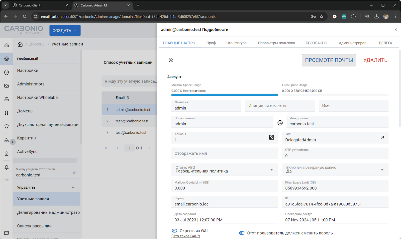This screenshot has height=239, width=401.
Task: Open a new browser tab
Action: pyautogui.click(x=138, y=5)
